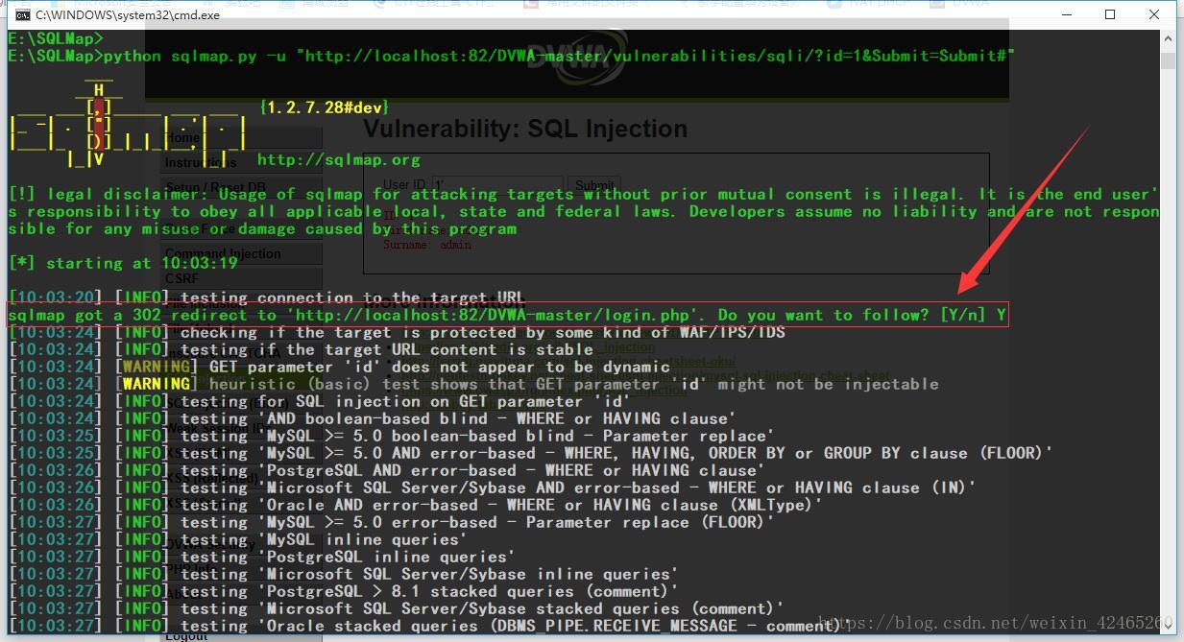Click 'PostgreSQL AND error-based' test line

point(387,470)
